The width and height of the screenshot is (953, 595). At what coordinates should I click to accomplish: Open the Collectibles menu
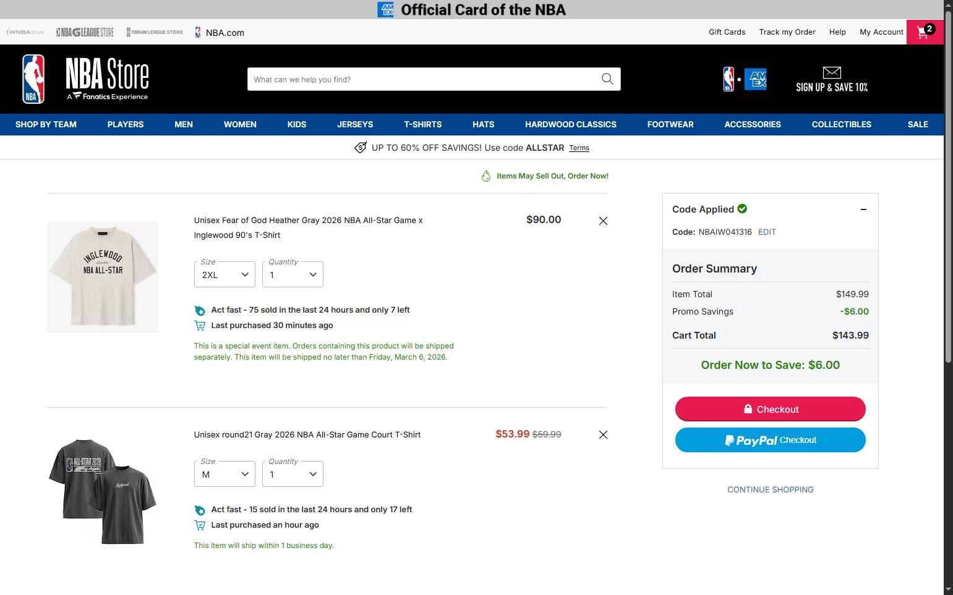coord(842,124)
